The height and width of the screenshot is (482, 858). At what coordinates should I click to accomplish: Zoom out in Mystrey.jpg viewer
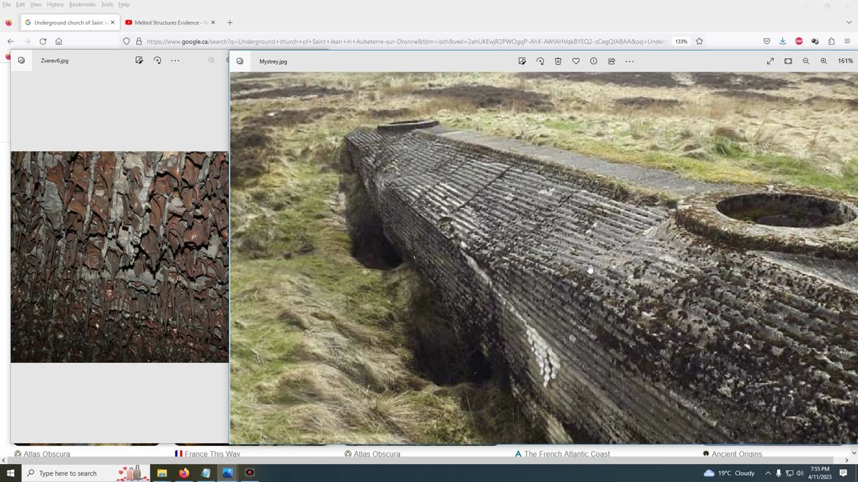806,61
